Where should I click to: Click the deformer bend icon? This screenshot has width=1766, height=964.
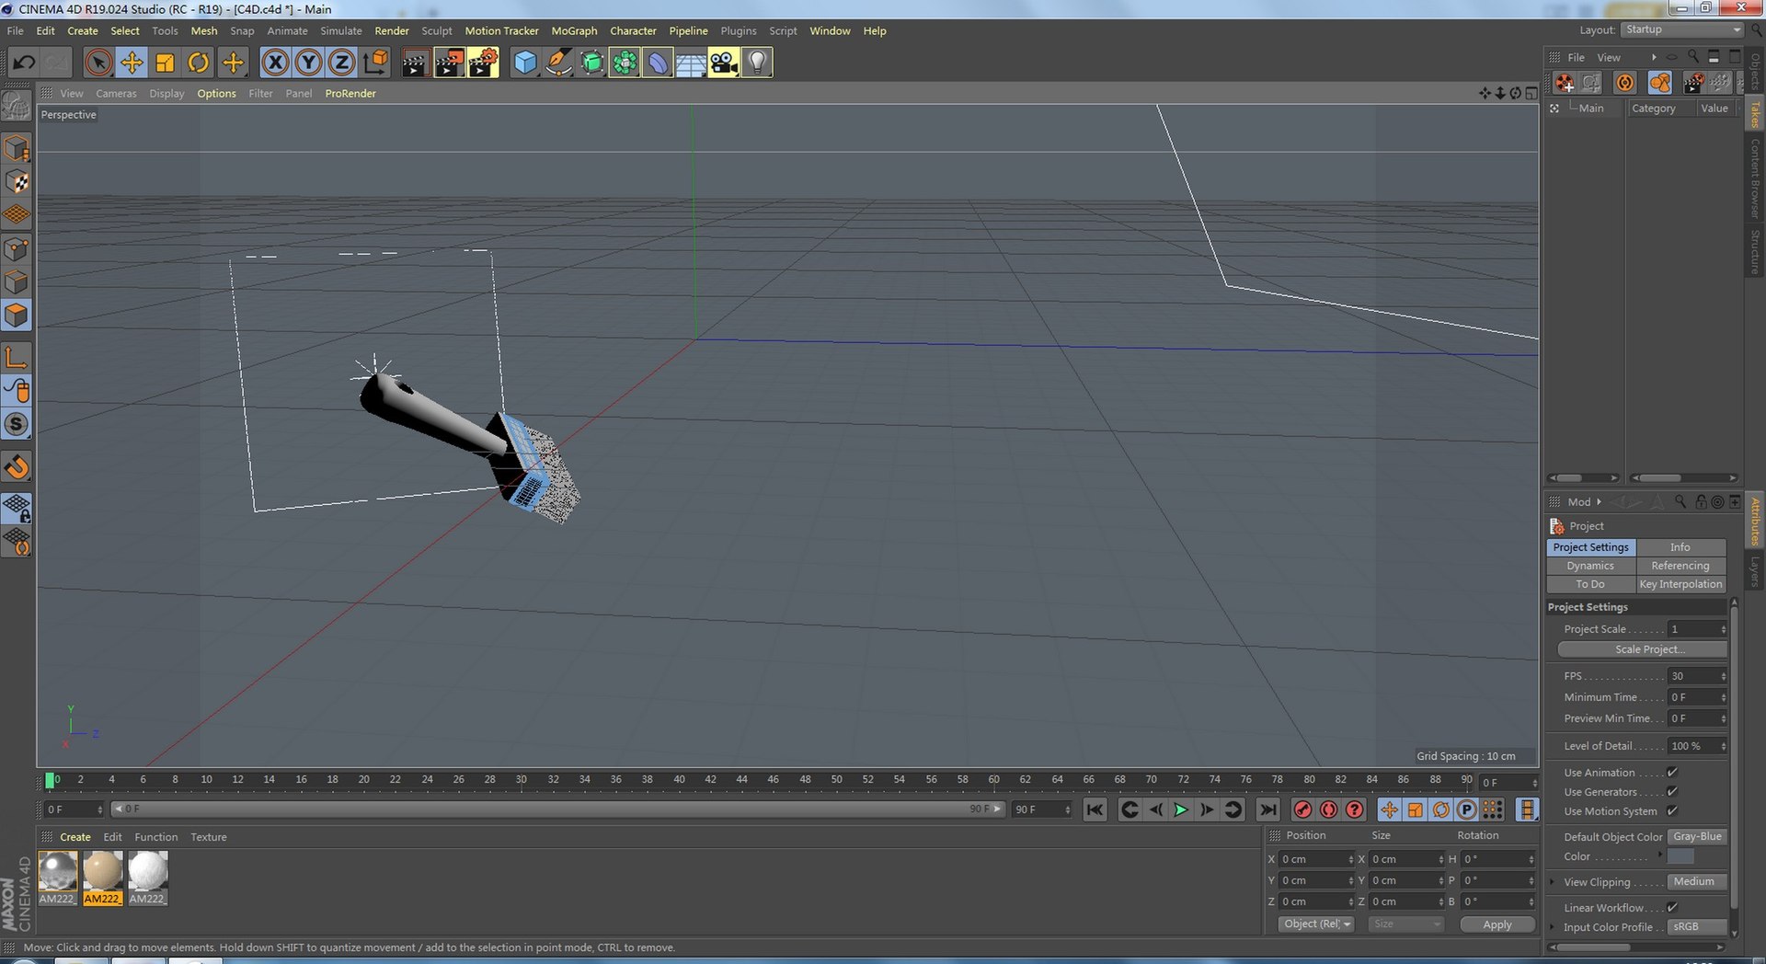(x=658, y=63)
